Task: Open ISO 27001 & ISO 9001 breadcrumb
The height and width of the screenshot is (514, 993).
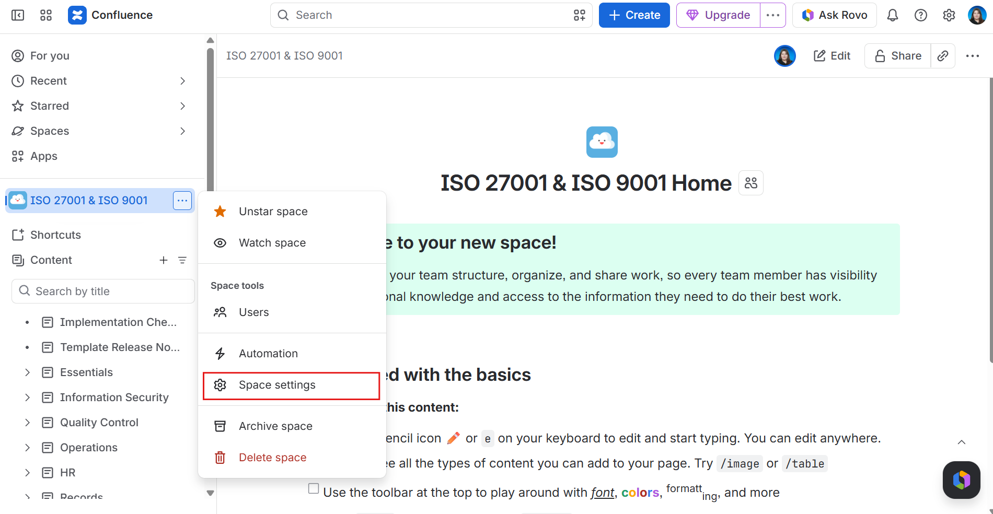Action: (284, 56)
